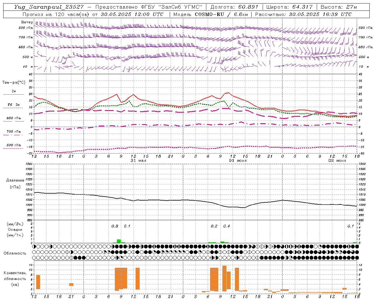Click the 'Облачность' cloudiness label

(x=15, y=253)
